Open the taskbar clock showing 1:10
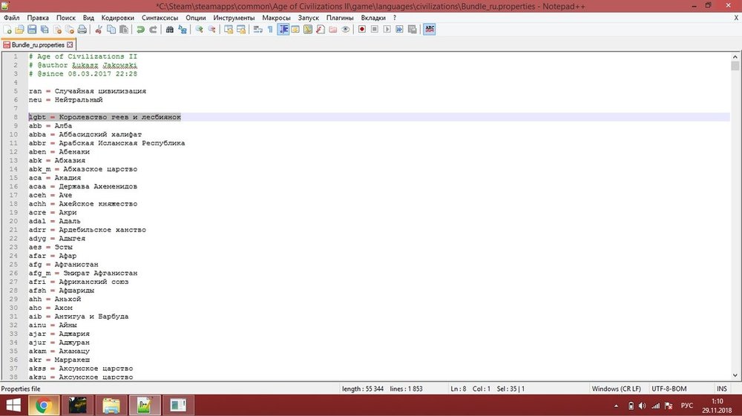Image resolution: width=742 pixels, height=416 pixels. coord(717,406)
